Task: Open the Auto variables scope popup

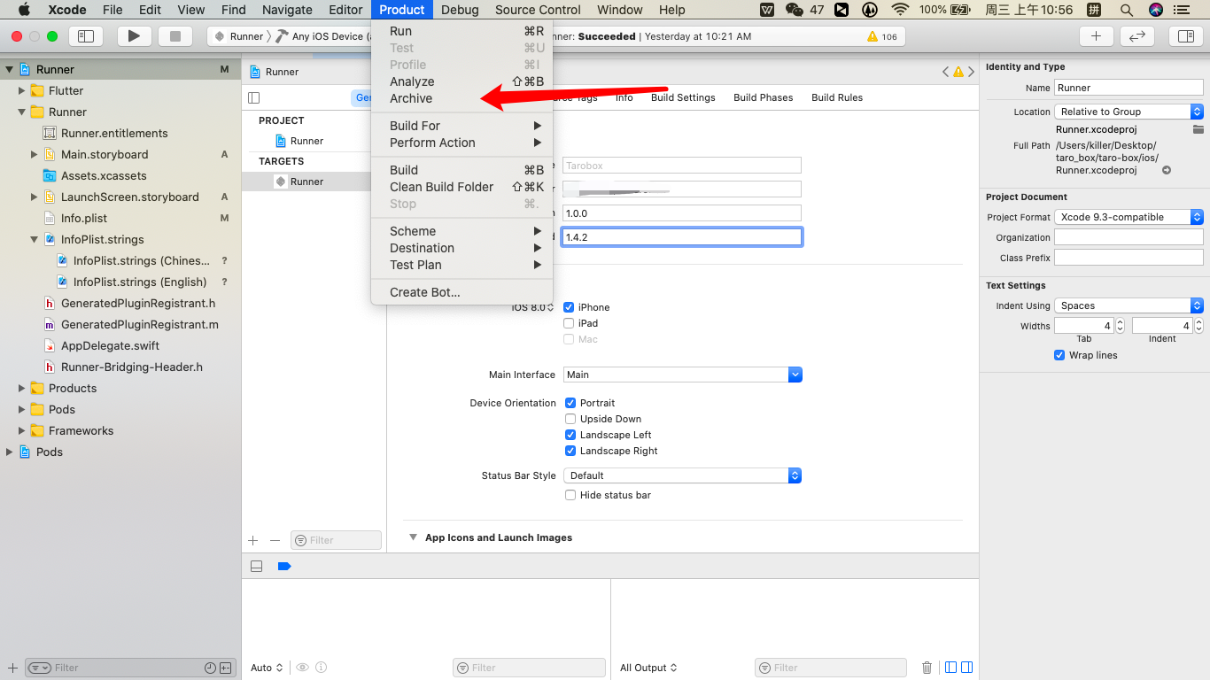Action: [267, 668]
